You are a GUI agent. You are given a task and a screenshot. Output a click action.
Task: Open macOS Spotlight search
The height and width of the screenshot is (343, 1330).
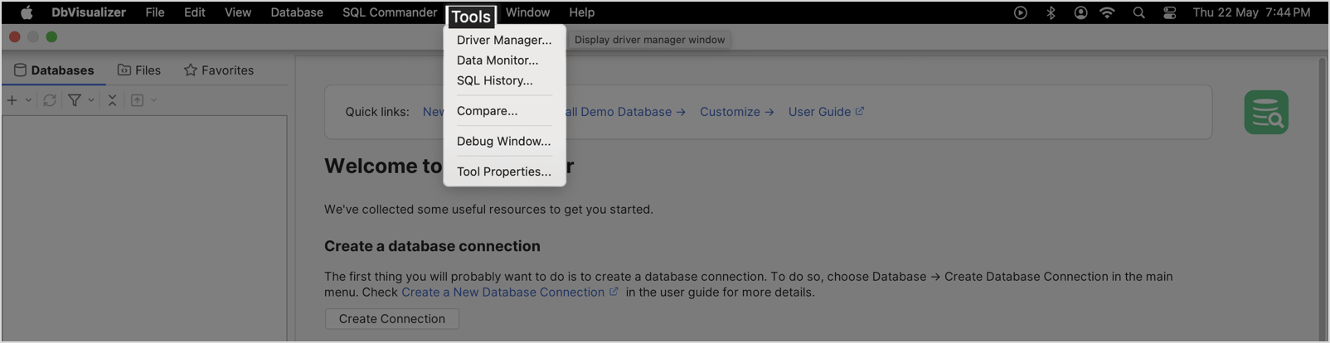(x=1138, y=12)
